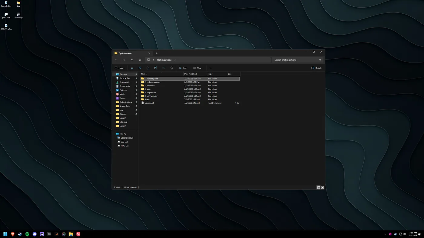Select the readme.txt file

click(x=190, y=103)
